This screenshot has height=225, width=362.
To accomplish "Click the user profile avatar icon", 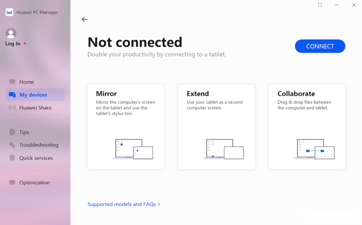I will coord(11,34).
